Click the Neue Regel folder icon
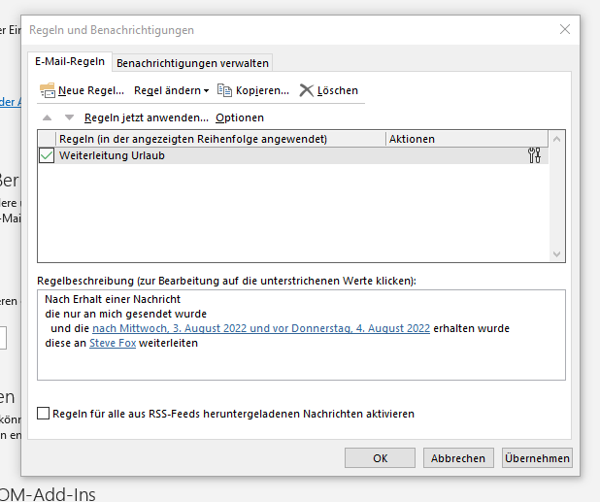 (x=48, y=90)
